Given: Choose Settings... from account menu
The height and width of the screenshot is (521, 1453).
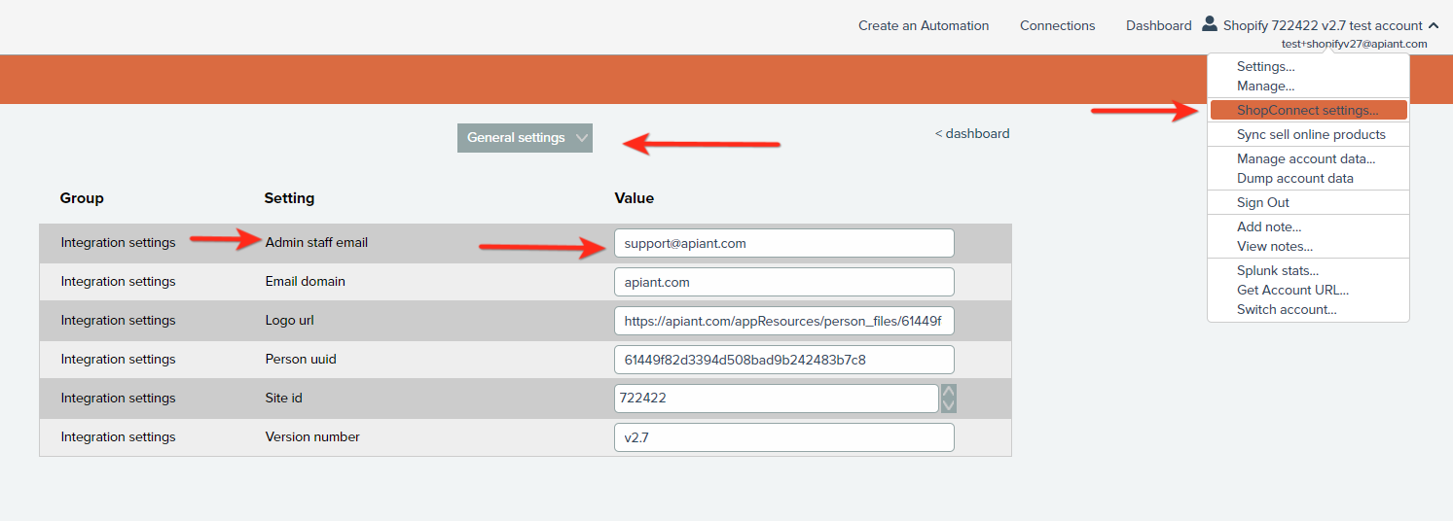Looking at the screenshot, I should click(1265, 67).
